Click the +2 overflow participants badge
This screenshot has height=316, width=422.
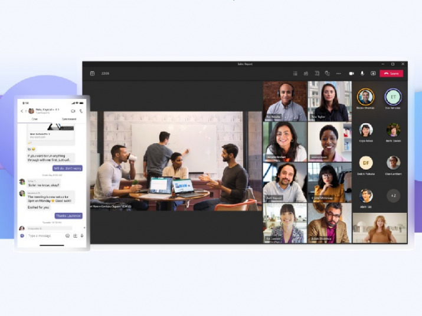click(x=394, y=196)
